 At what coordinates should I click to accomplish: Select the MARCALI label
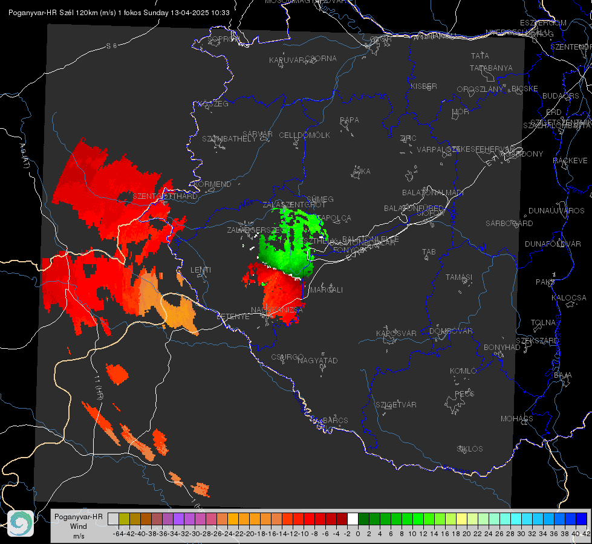[x=326, y=290]
